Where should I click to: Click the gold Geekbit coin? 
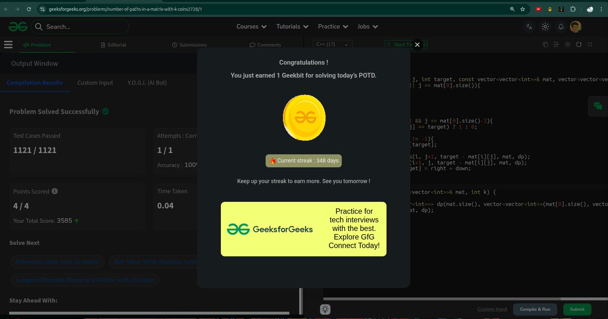click(x=304, y=118)
